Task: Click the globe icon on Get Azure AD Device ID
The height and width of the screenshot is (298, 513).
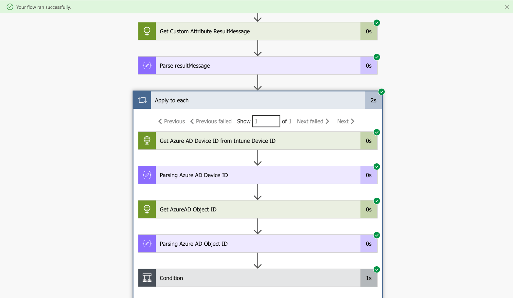Action: coord(147,141)
